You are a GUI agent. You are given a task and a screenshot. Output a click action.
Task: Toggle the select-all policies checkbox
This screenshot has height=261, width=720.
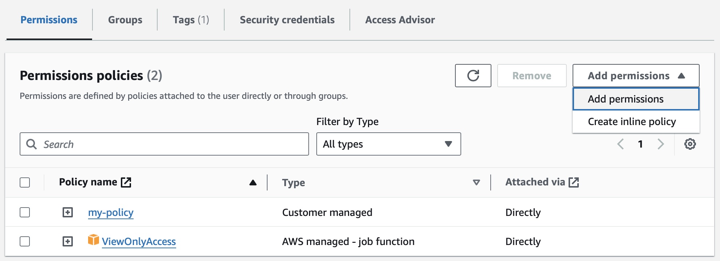[x=25, y=182]
